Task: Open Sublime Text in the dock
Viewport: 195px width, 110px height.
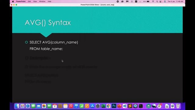Action: click(130, 106)
